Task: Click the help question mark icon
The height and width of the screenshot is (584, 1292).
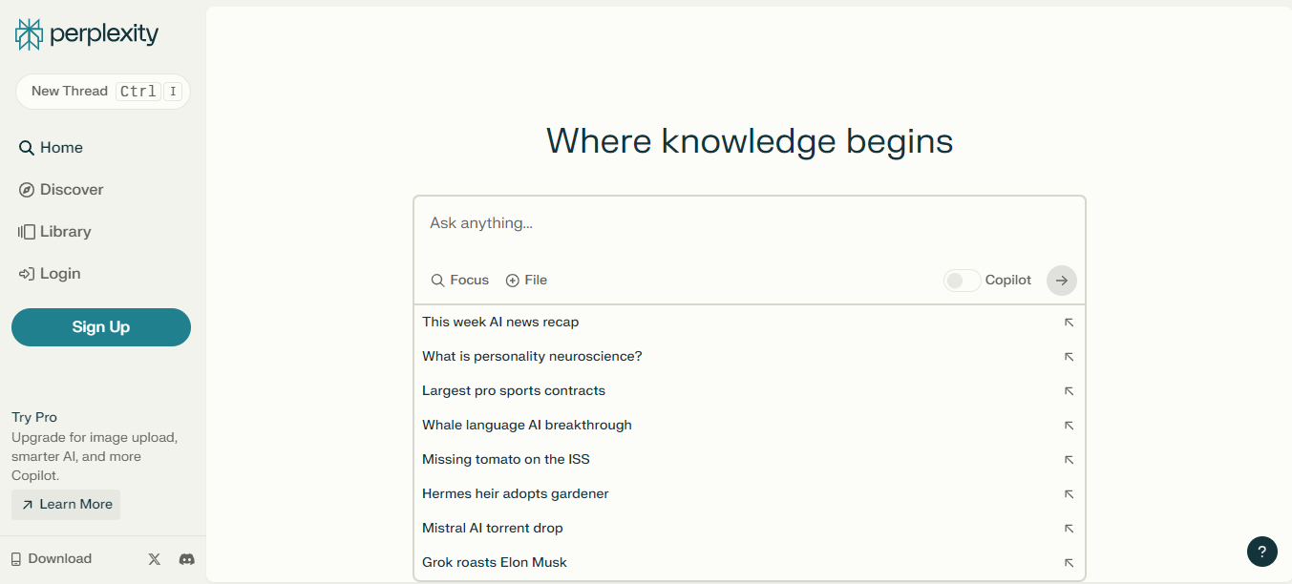Action: click(x=1261, y=552)
